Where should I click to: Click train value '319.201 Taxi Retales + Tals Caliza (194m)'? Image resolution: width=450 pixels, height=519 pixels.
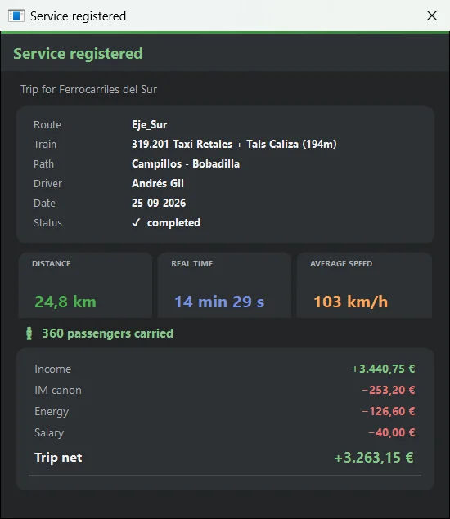pyautogui.click(x=234, y=145)
